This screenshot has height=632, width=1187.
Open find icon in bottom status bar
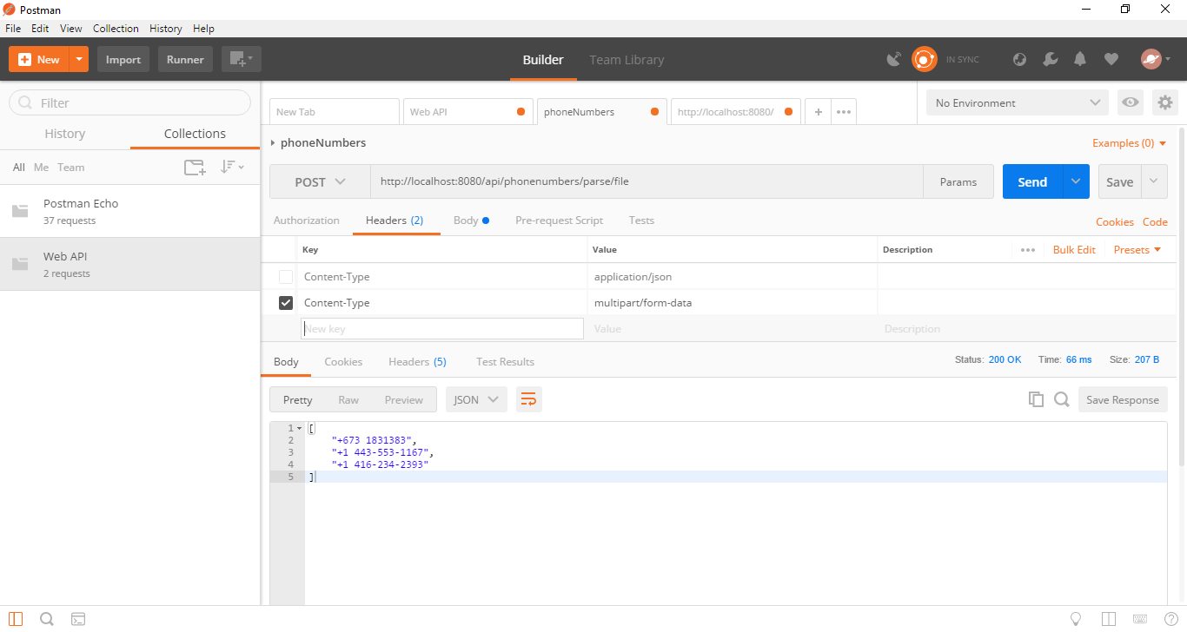pyautogui.click(x=47, y=619)
